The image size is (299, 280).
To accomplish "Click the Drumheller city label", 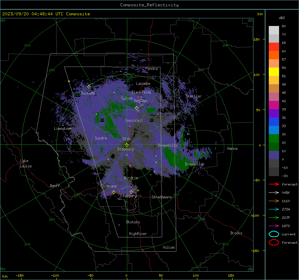I will point(195,164).
